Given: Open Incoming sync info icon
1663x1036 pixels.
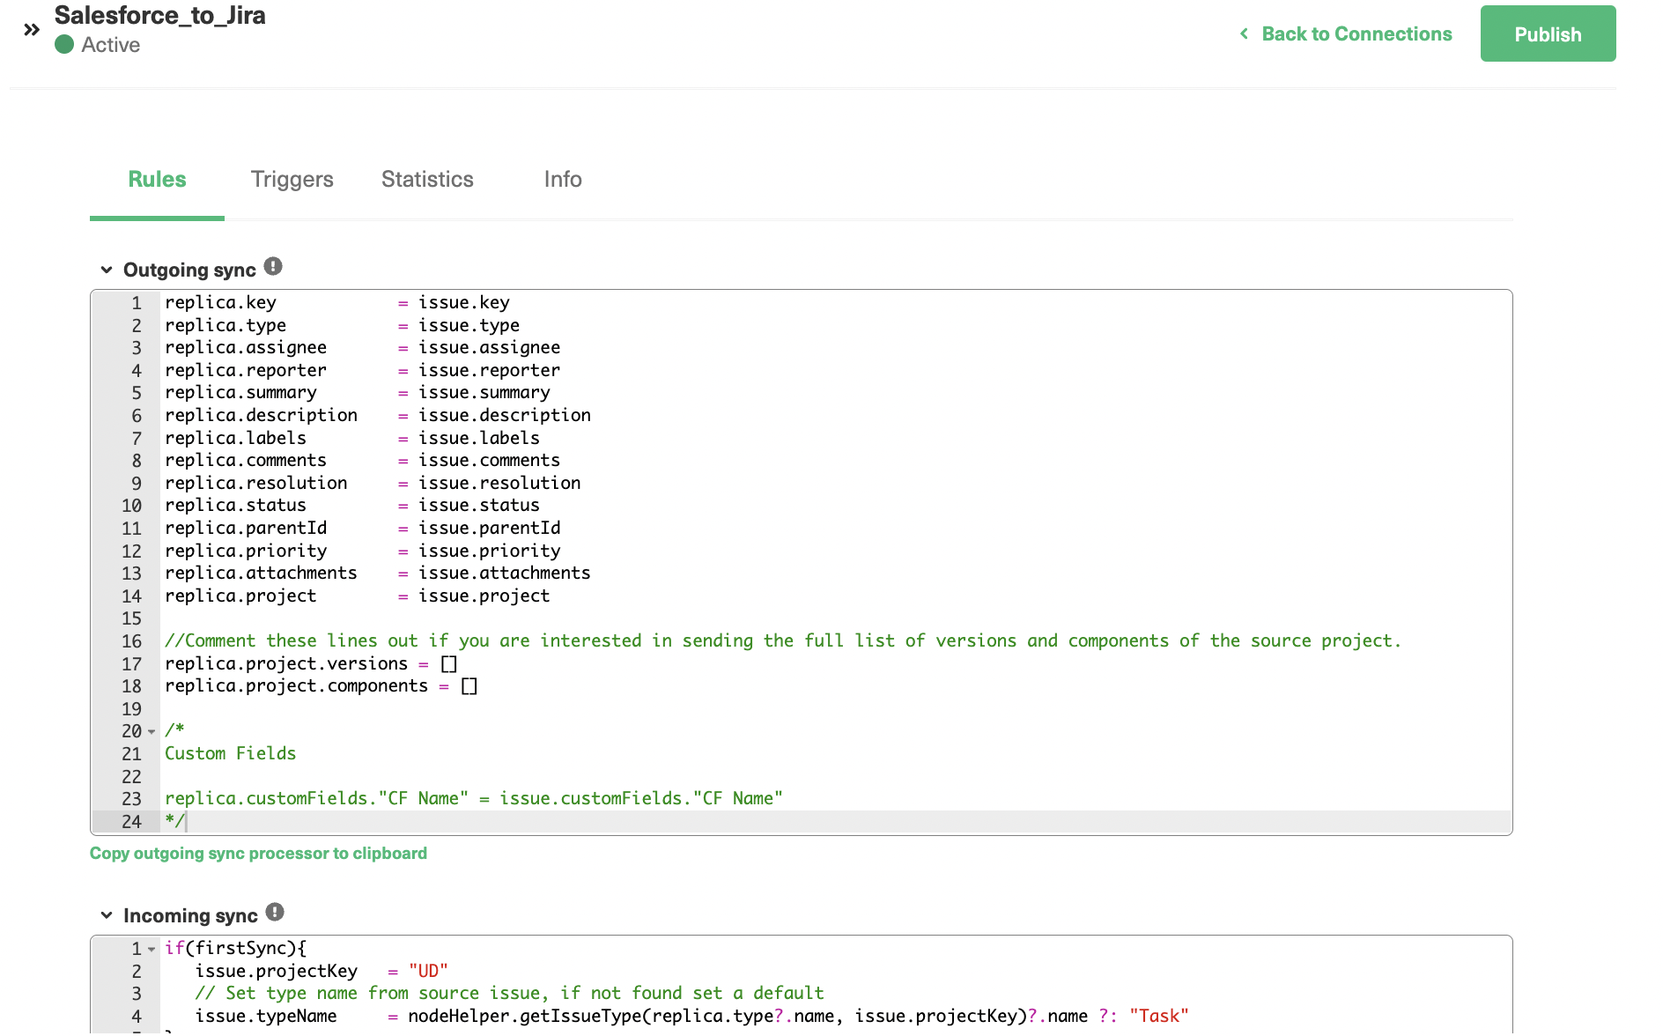Looking at the screenshot, I should 275,912.
